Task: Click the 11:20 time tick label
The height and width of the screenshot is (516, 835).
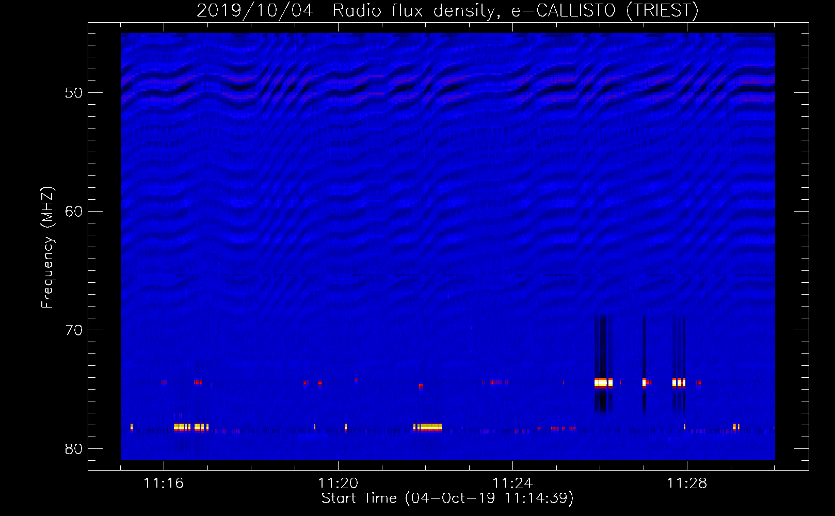Action: click(x=338, y=483)
